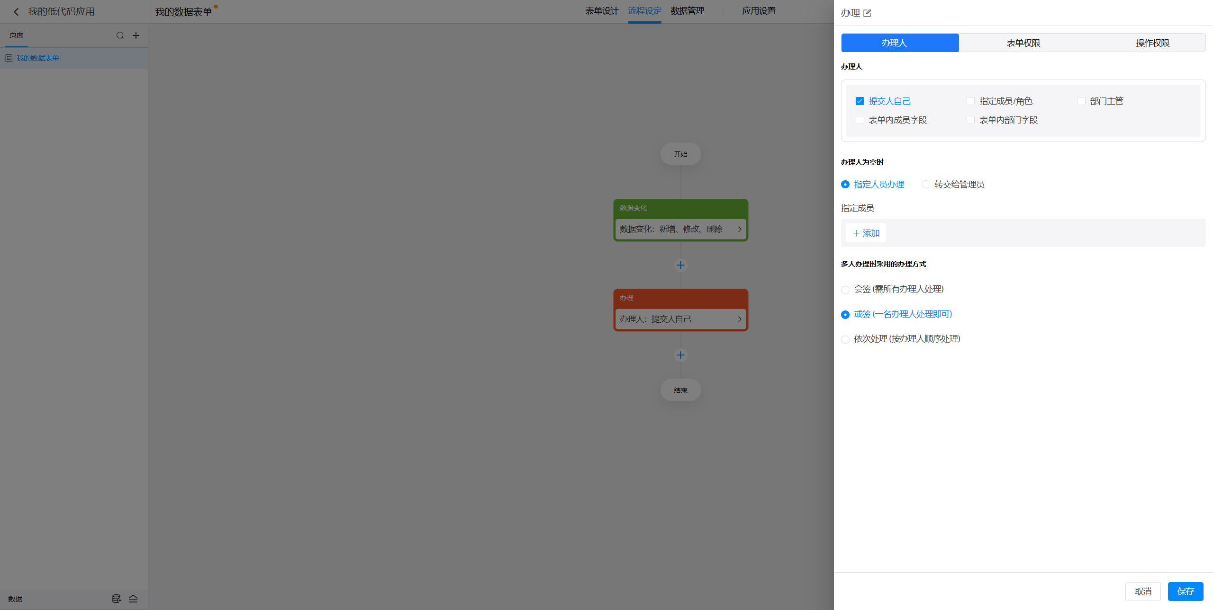Click the search icon in the 页面 panel
Viewport: 1213px width, 610px height.
120,35
